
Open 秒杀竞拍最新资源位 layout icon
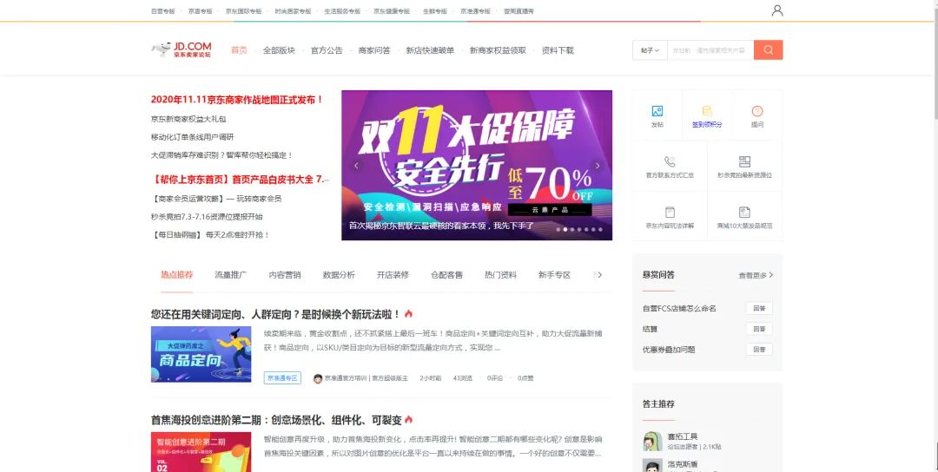[745, 161]
